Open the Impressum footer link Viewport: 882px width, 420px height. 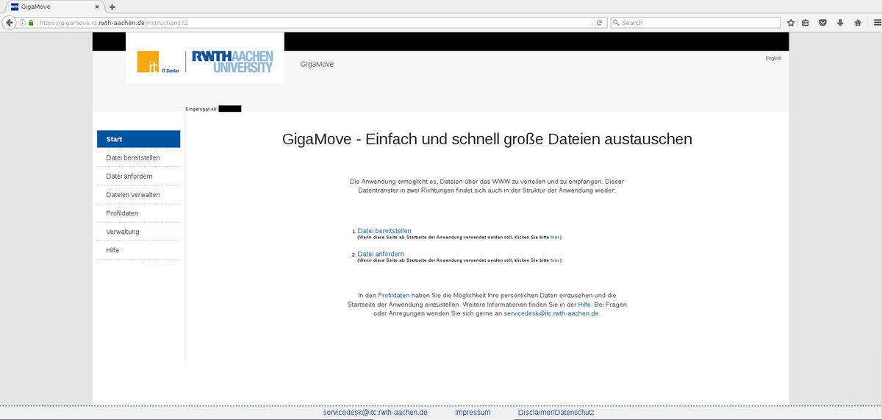(x=473, y=413)
